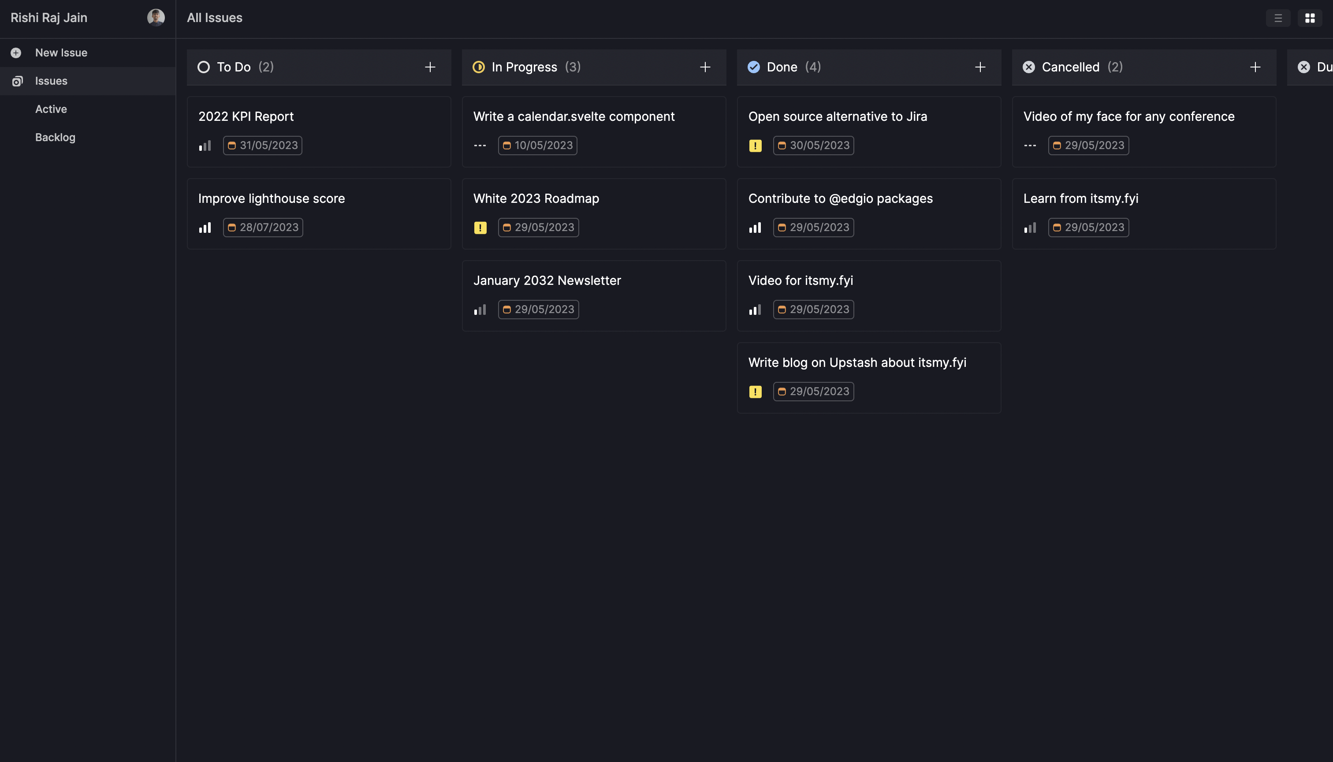This screenshot has width=1333, height=762.
Task: Switch to board grid view layout
Action: pos(1311,17)
